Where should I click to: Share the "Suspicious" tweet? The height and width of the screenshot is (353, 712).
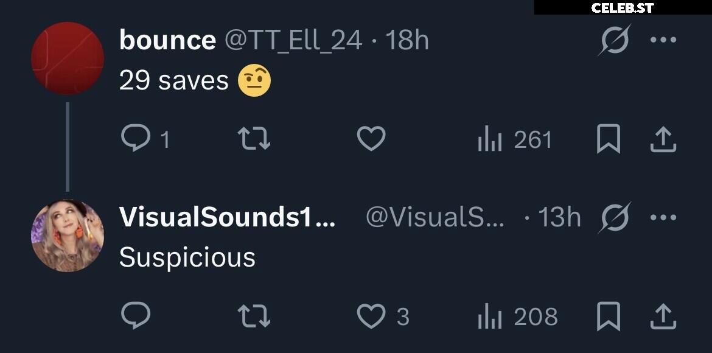coord(663,316)
